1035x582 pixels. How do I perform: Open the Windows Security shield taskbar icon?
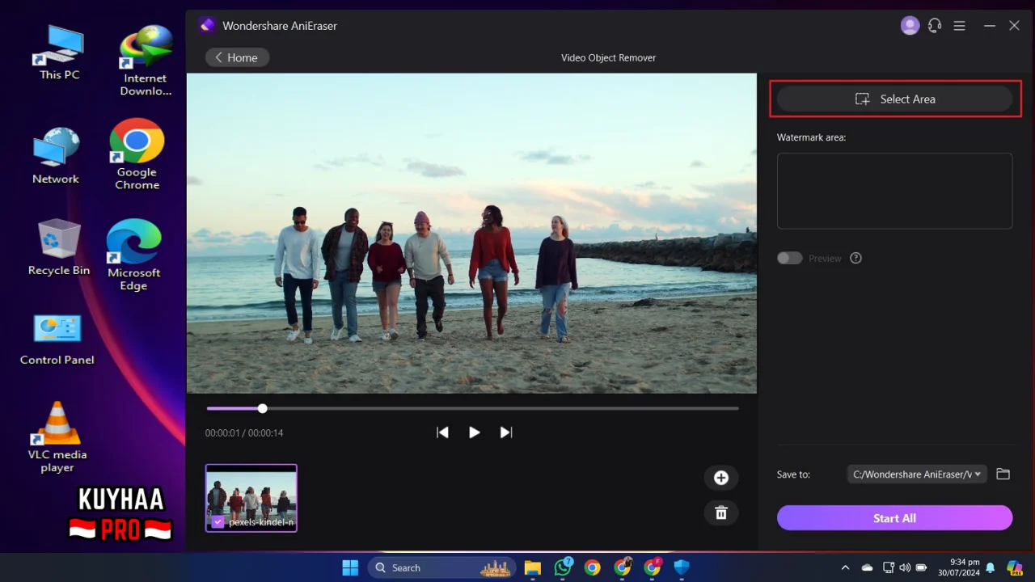click(682, 567)
